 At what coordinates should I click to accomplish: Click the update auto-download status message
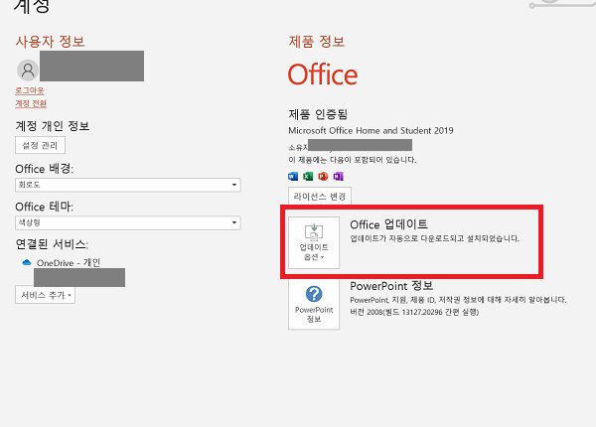coord(434,238)
